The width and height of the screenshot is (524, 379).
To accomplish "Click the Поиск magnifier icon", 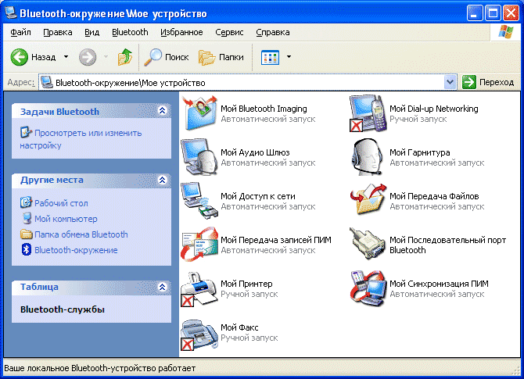I will coord(153,57).
